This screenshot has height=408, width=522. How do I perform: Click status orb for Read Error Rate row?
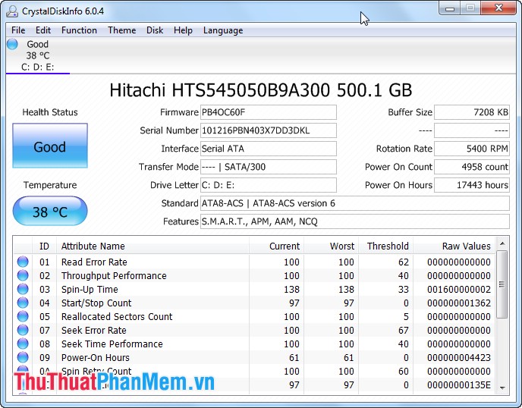[x=23, y=262]
